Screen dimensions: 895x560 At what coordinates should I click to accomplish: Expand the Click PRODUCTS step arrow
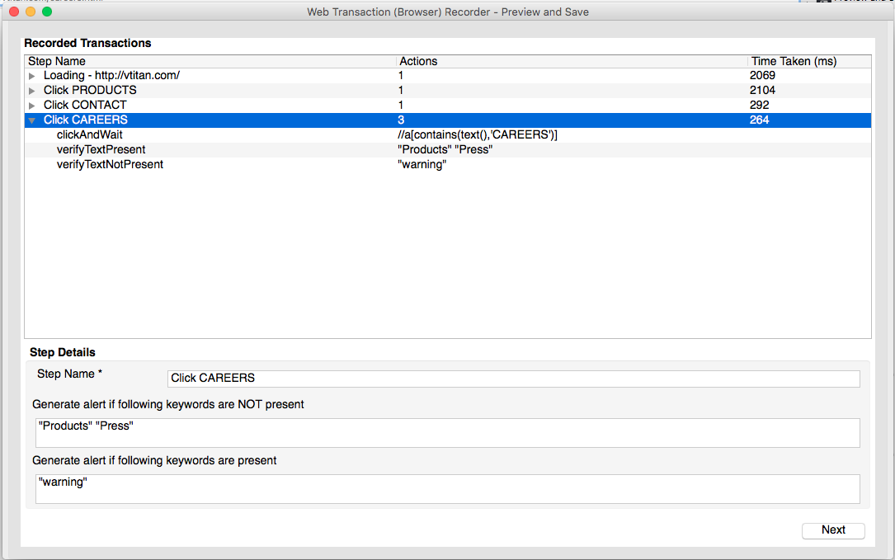coord(32,91)
